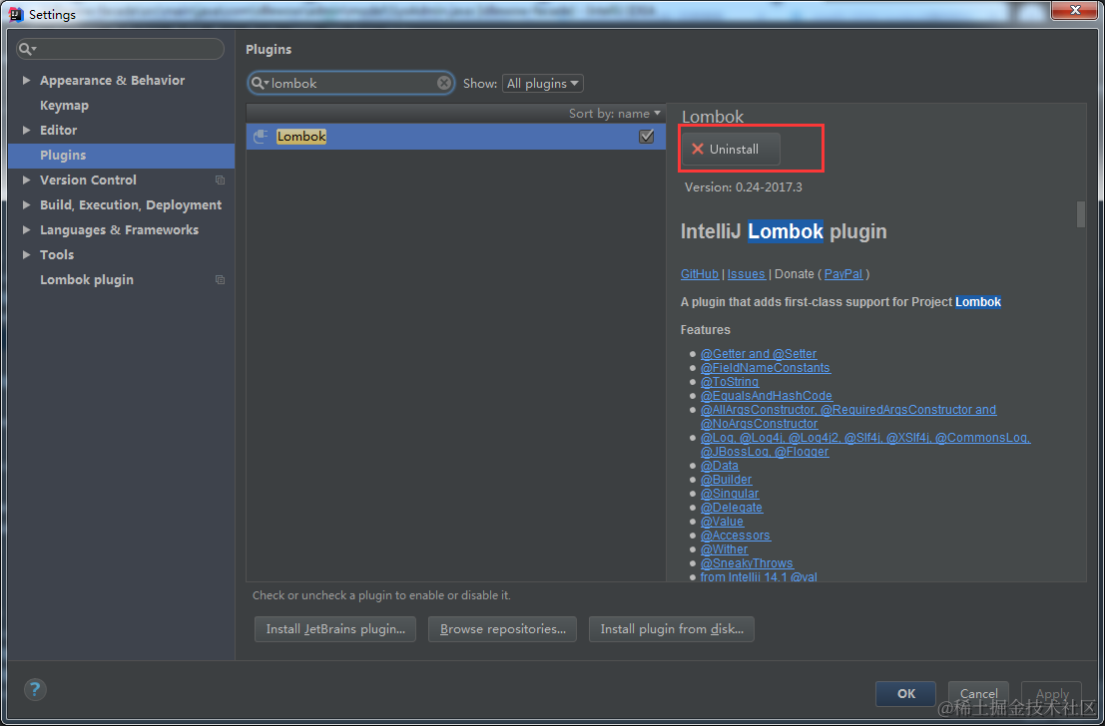
Task: Focus the settings search field
Action: (x=120, y=49)
